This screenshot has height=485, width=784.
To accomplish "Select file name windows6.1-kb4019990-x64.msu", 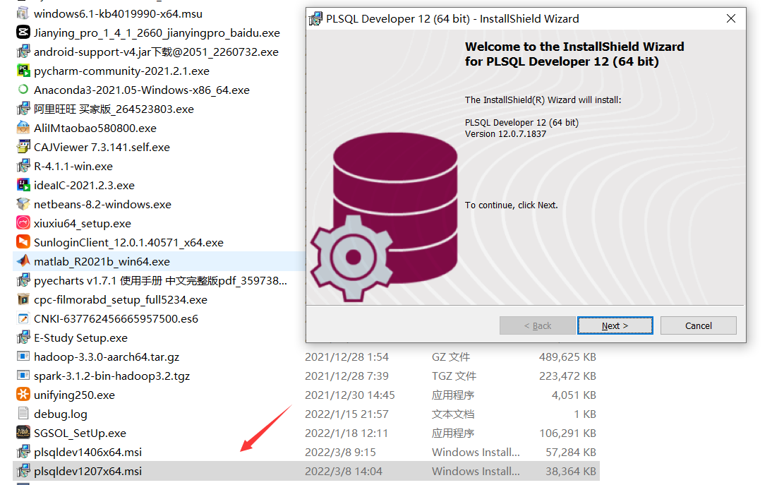I will pos(118,13).
